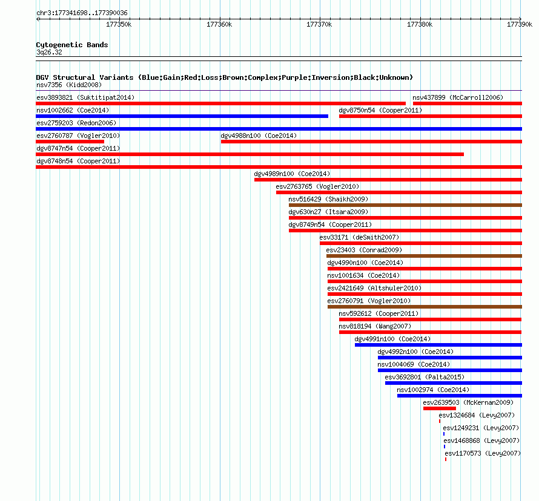Open the esv23403 (Conrad2009) label
The image size is (539, 501).
point(364,250)
